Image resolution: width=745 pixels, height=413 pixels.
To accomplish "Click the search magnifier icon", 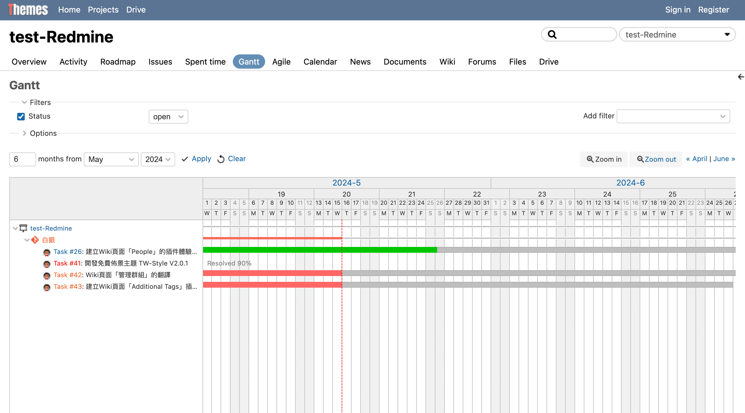I will pyautogui.click(x=552, y=35).
